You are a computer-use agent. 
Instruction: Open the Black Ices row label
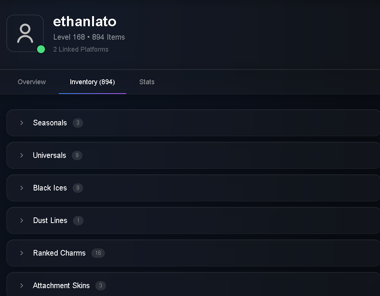(x=50, y=188)
